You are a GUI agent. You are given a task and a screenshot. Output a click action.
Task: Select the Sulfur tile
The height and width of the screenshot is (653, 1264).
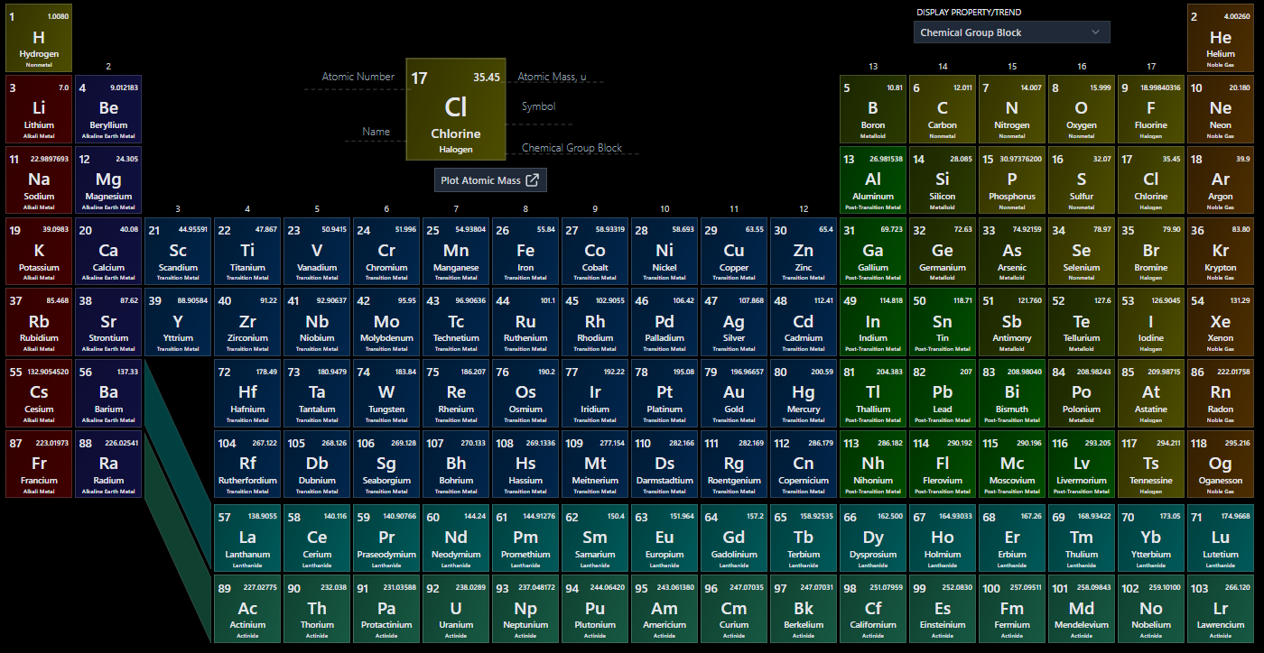(x=1082, y=180)
